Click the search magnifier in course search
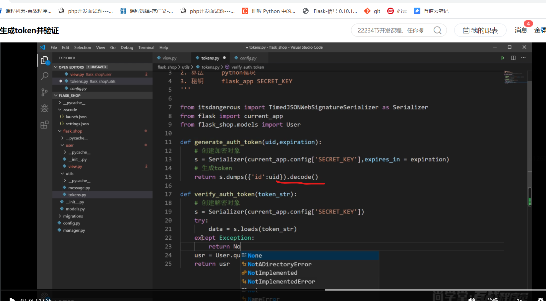 pyautogui.click(x=437, y=30)
